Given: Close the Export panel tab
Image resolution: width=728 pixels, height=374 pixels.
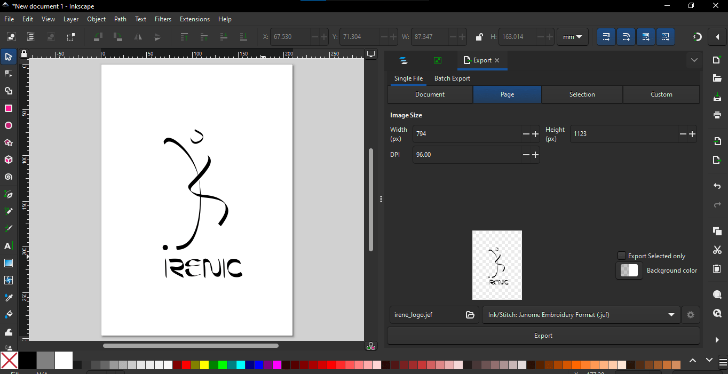Looking at the screenshot, I should tap(497, 61).
